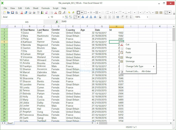Click the scissors Cut toolbar icon

point(56,13)
